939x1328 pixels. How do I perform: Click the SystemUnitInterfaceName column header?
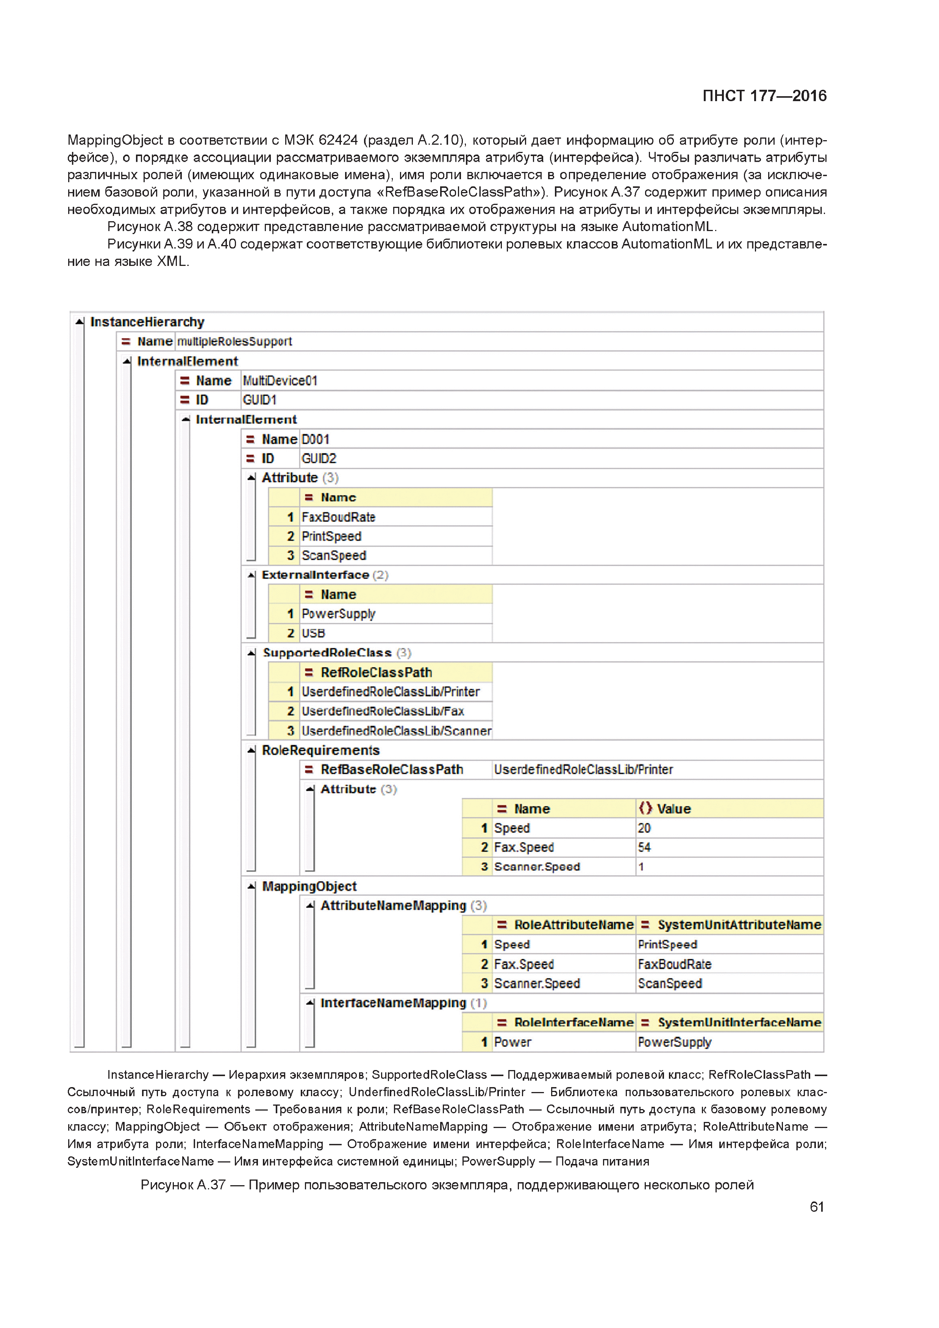tap(730, 1023)
